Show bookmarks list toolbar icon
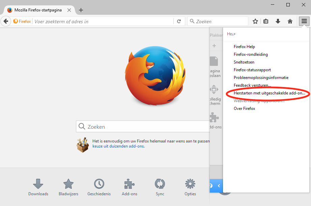The width and height of the screenshot is (311, 206). click(x=266, y=21)
